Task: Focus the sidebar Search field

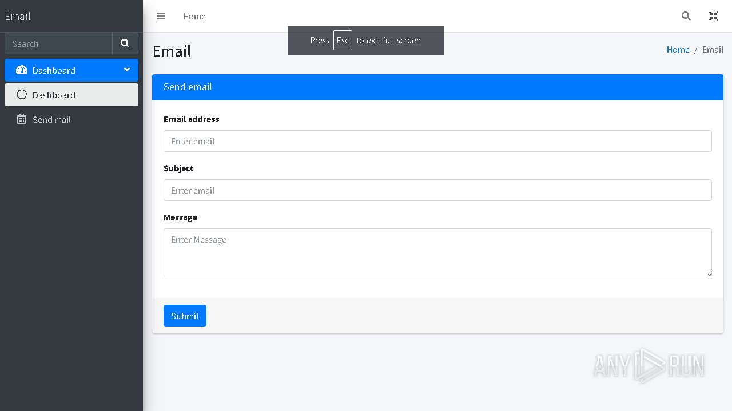Action: pos(58,43)
